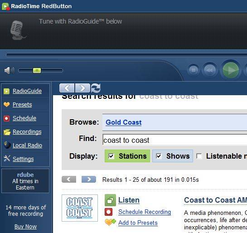
Task: Go forward with the browser forward arrow
Action: [x=82, y=88]
